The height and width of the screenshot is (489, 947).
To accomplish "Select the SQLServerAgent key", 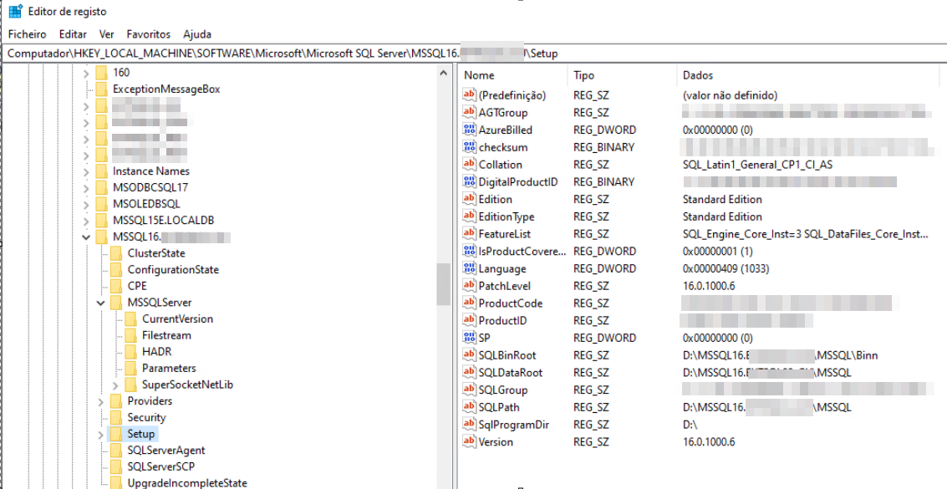I will coord(165,451).
